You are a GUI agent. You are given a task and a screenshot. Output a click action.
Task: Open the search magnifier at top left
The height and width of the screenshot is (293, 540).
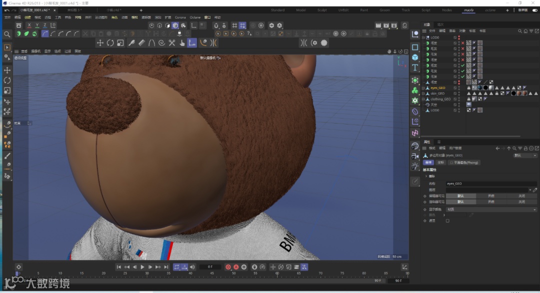pyautogui.click(x=7, y=34)
